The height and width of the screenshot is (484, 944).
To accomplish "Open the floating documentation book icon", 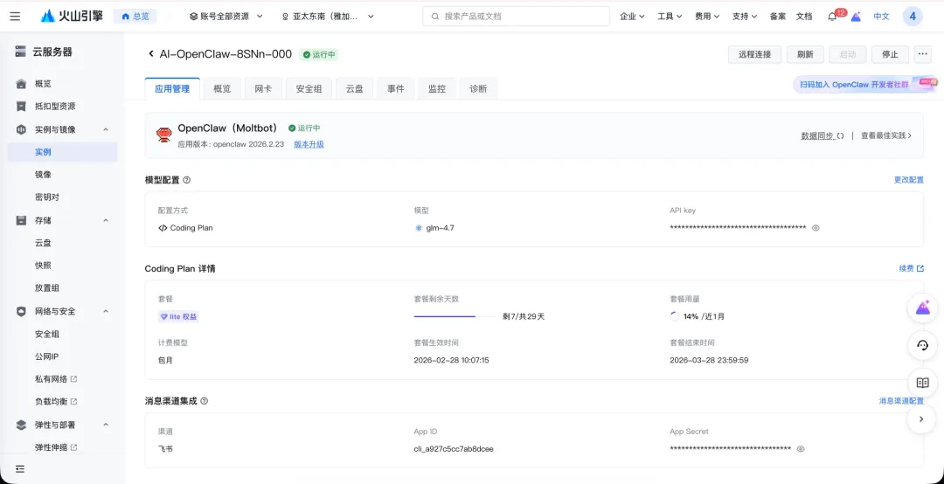I will point(922,383).
